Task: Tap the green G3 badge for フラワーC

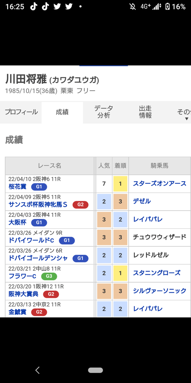Action: tap(49, 276)
